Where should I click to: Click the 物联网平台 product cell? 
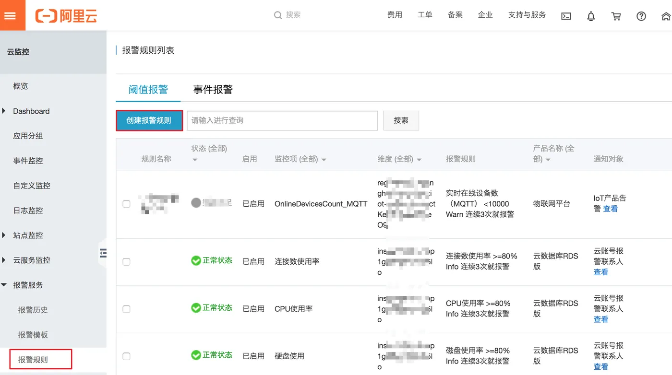click(x=552, y=204)
